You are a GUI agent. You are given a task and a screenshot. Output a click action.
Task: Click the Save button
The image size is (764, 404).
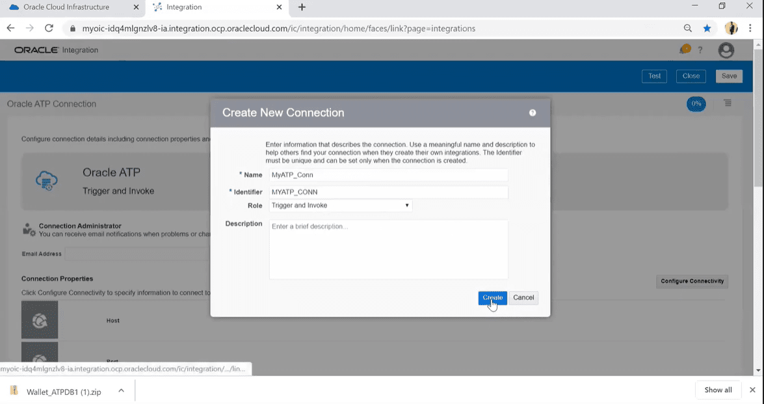729,76
